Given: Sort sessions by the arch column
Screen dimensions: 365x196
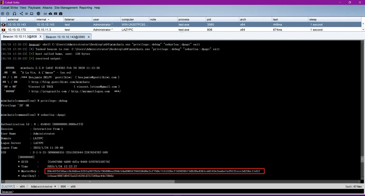Looking at the screenshot, I should coord(255,19).
